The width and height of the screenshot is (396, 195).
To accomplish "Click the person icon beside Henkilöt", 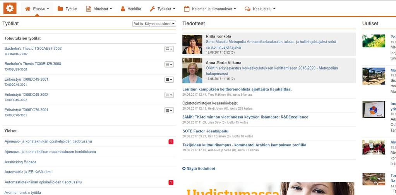I will click(x=123, y=9).
